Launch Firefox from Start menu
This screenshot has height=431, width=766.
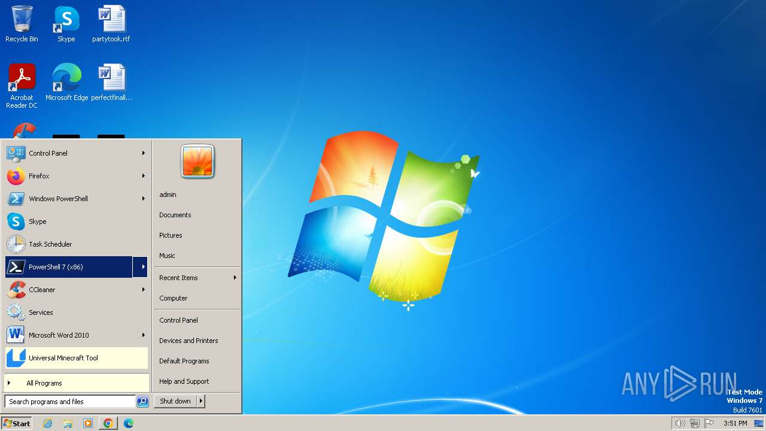77,176
